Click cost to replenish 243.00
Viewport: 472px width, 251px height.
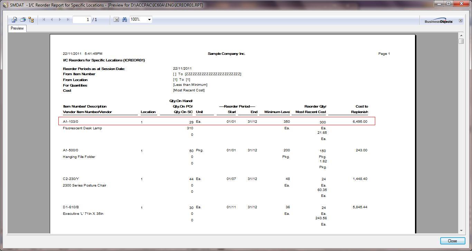coord(362,150)
